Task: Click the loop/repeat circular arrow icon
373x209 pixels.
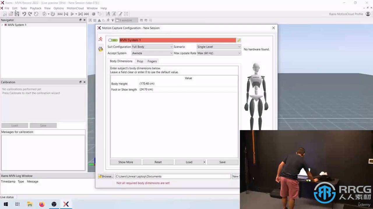Action: pos(53,14)
